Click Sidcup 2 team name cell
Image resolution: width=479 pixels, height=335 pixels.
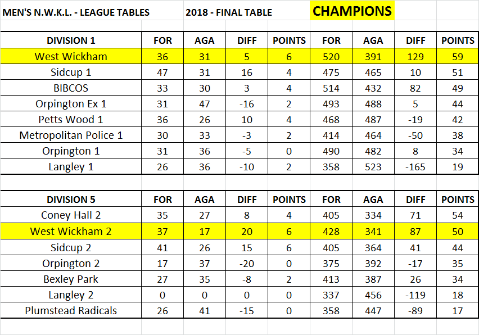[x=71, y=247]
